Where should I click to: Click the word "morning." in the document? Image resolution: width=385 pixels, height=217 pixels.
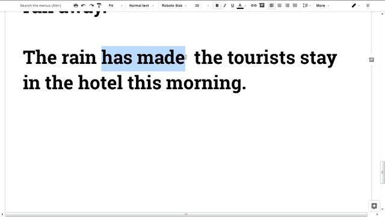[206, 84]
